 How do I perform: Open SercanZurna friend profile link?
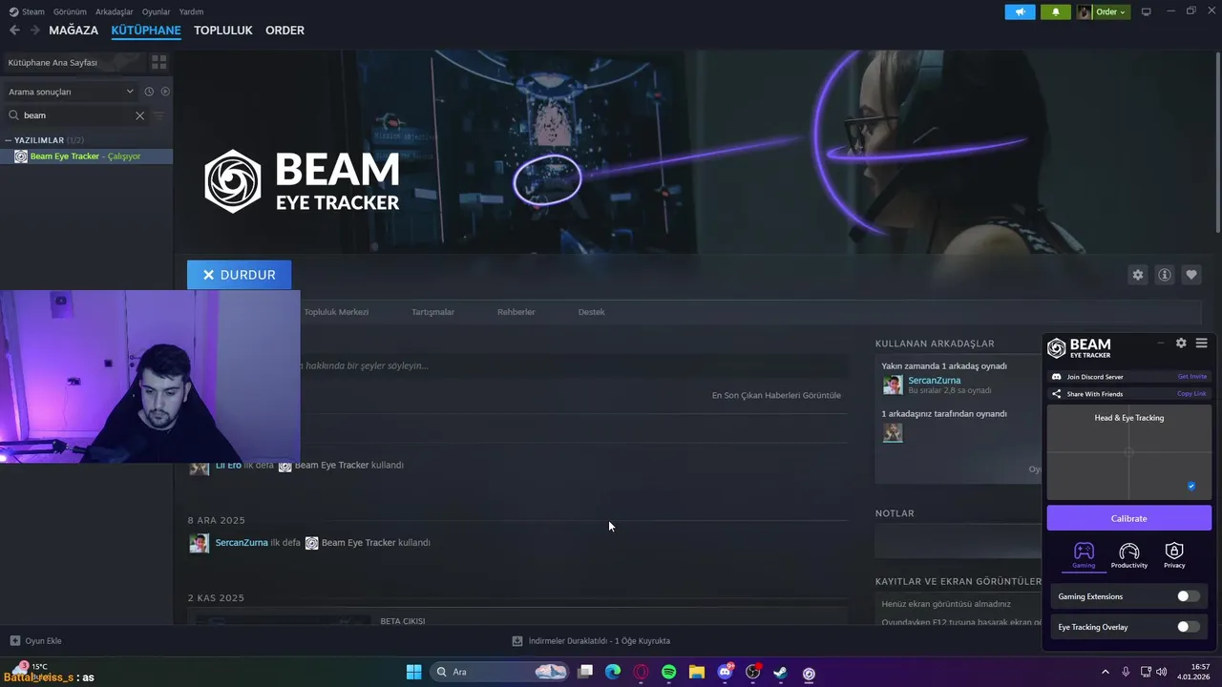point(935,380)
